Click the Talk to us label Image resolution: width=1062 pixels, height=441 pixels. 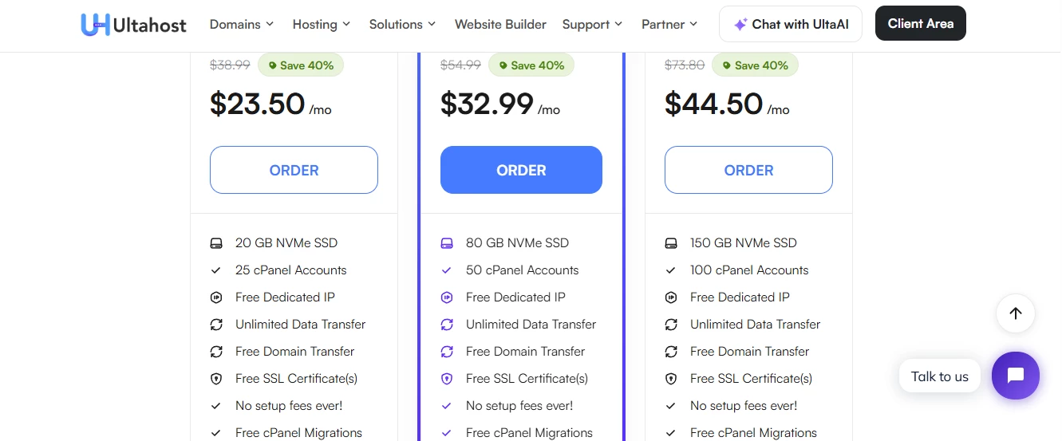(939, 376)
